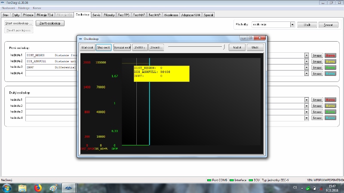Click the green Interface status indicator
Screen dimensions: 344x193
pos(232,180)
